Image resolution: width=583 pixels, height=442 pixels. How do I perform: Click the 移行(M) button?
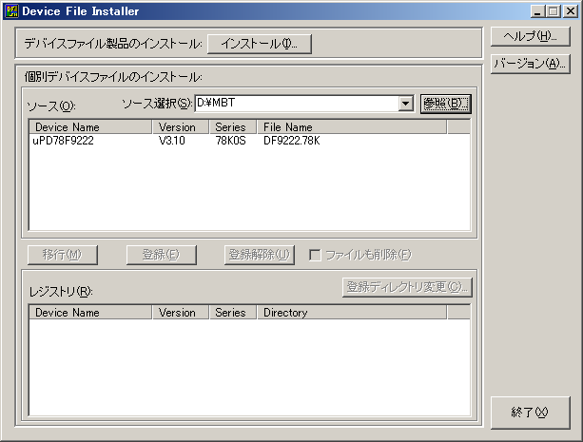(x=63, y=255)
